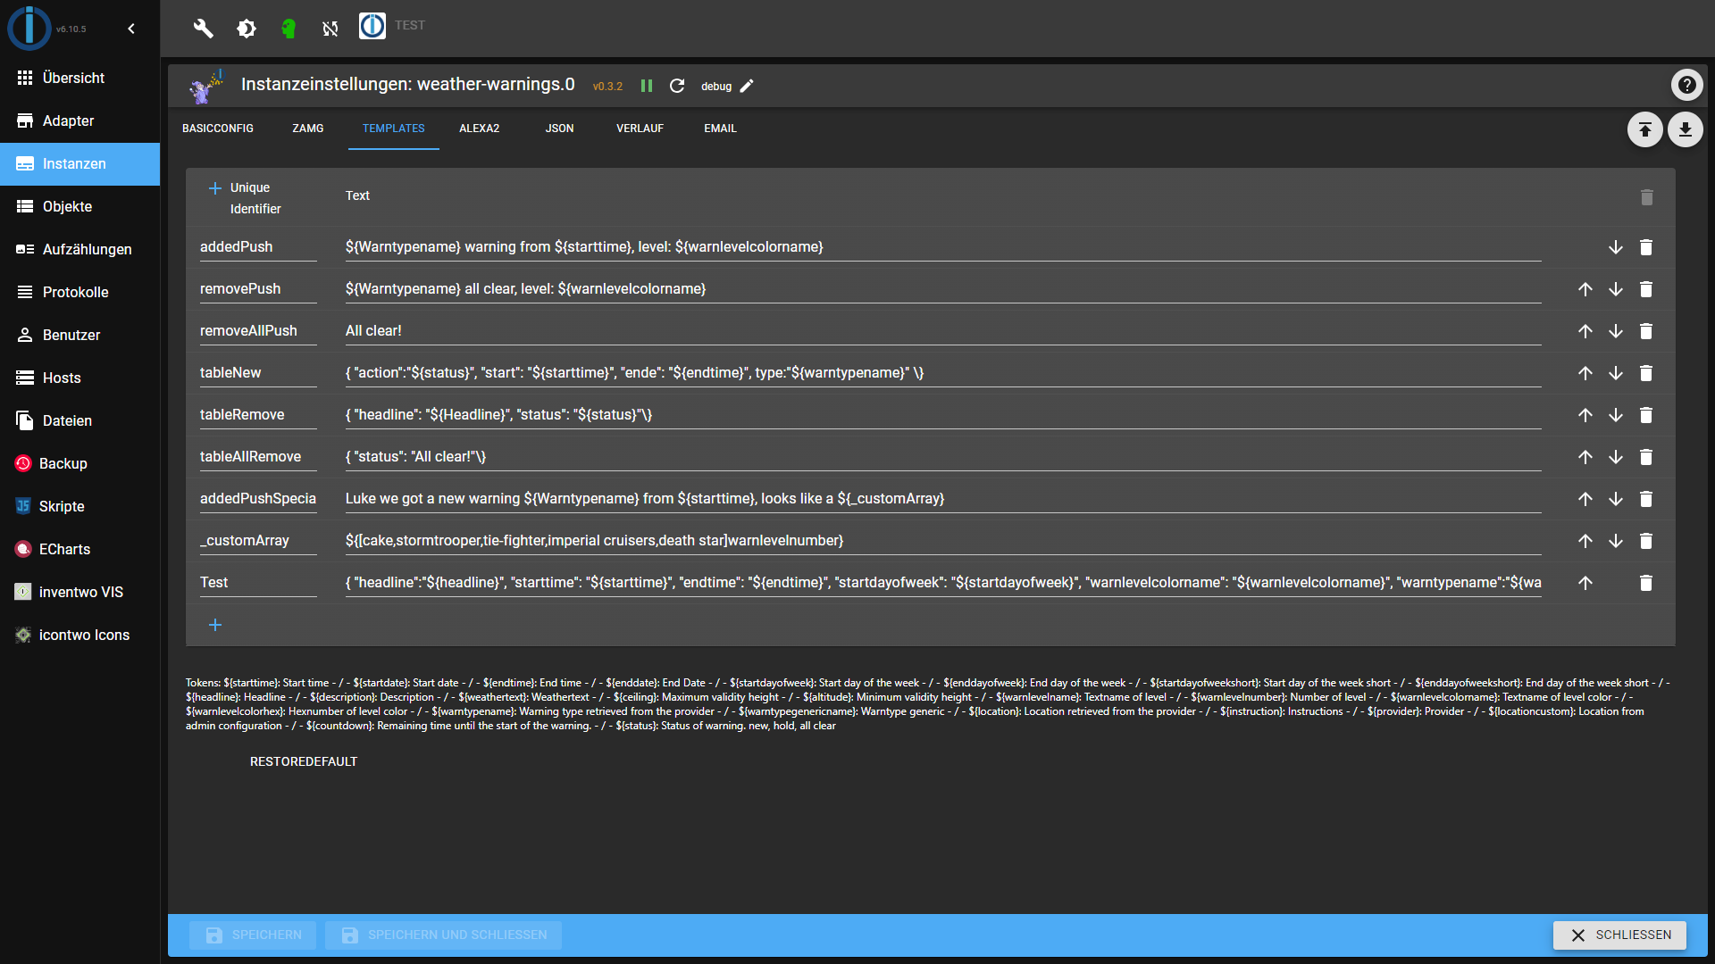The width and height of the screenshot is (1715, 964).
Task: Pause the weather-warnings instance
Action: pos(647,86)
